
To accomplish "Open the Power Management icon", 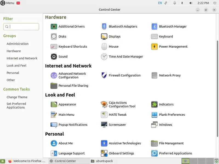I will pyautogui.click(x=154, y=46).
